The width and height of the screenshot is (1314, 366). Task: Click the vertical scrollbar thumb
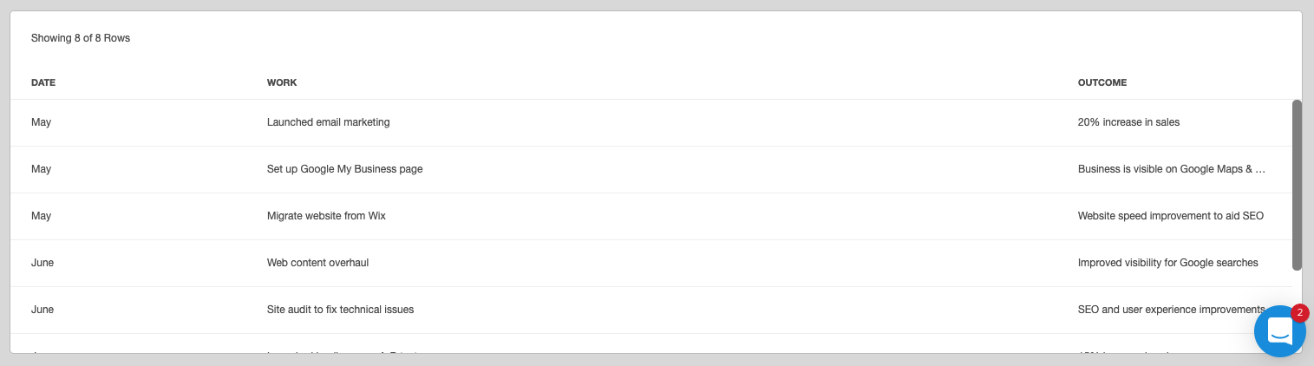(1297, 185)
